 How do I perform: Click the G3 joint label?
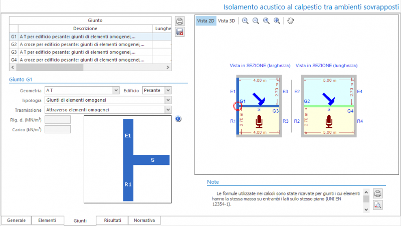pyautogui.click(x=275, y=111)
